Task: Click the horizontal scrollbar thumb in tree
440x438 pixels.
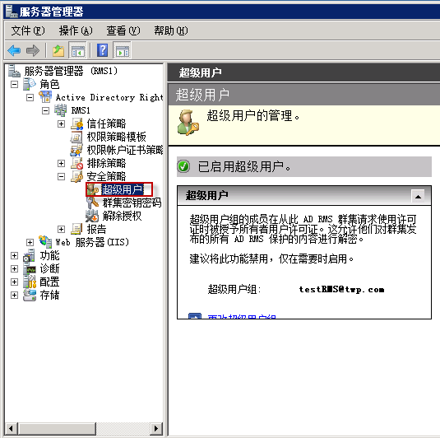Action: [x=57, y=429]
